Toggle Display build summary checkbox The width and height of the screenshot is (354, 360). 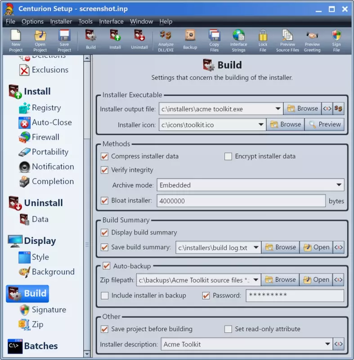(x=105, y=233)
